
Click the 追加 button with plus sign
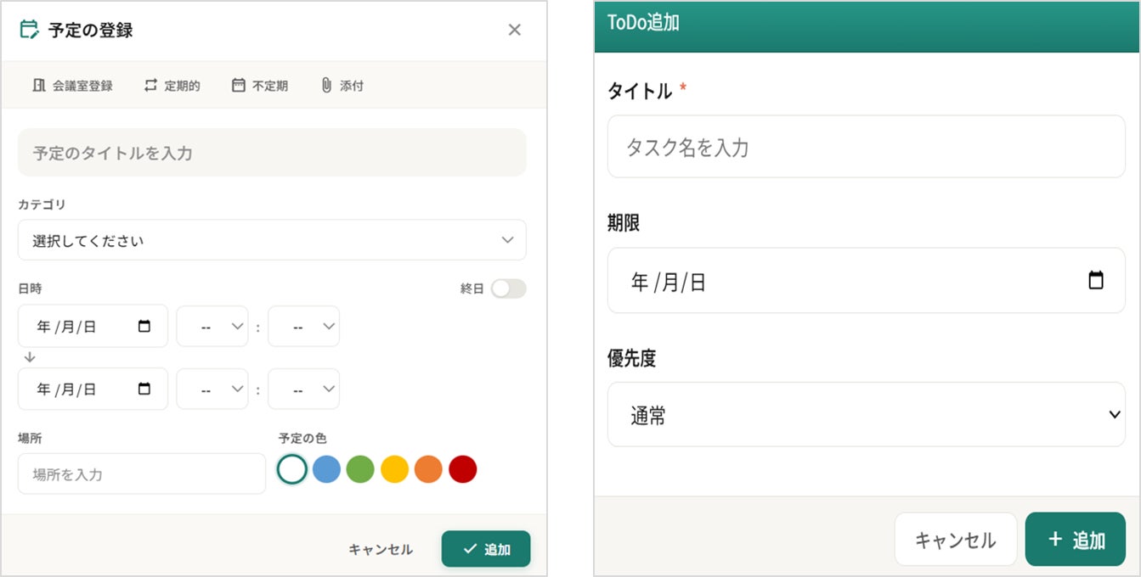(x=1075, y=540)
